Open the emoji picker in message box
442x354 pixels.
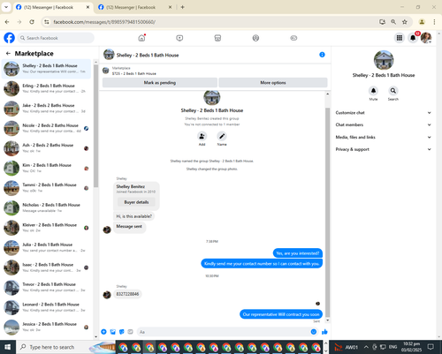coord(314,332)
